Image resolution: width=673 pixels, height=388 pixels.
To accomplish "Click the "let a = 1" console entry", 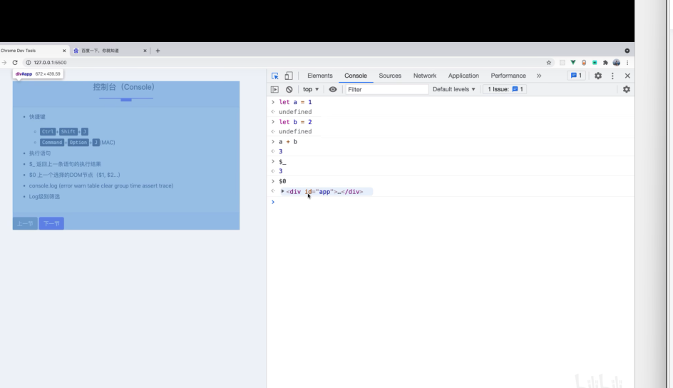I will tap(295, 102).
